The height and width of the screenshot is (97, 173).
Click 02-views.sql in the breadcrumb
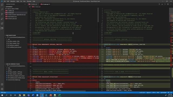pyautogui.click(x=37, y=7)
